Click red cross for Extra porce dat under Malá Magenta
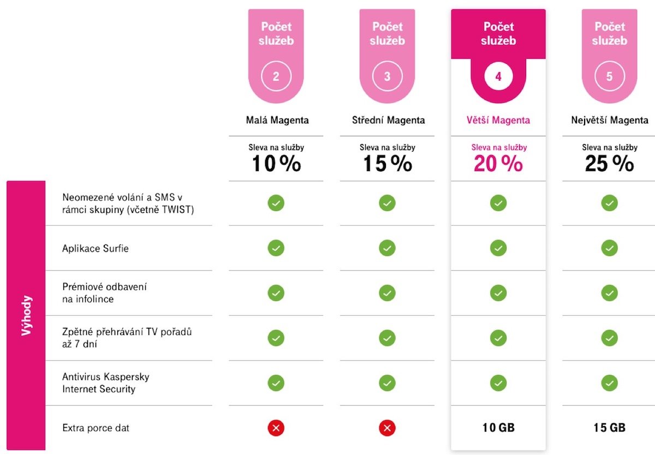This screenshot has height=455, width=655. tap(276, 428)
